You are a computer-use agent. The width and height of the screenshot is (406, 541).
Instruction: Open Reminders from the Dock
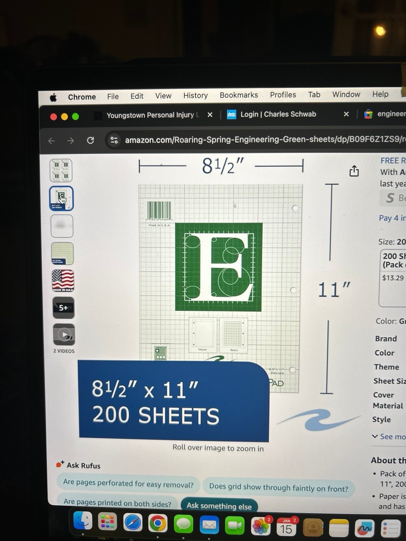pos(390,529)
